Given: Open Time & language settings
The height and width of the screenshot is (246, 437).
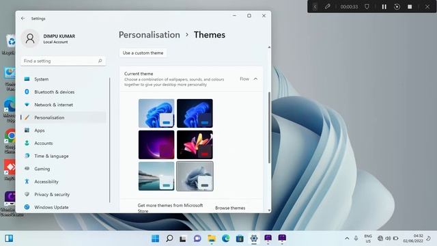Looking at the screenshot, I should pos(64,156).
